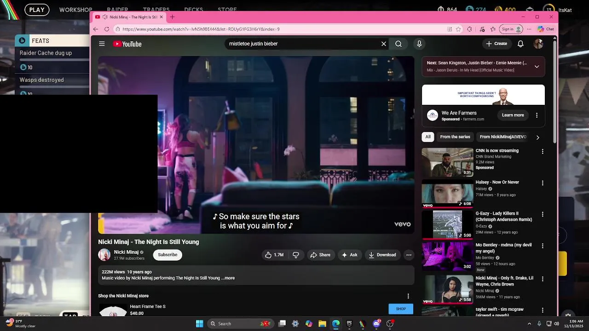Open browser extensions puzzle icon

tap(469, 29)
